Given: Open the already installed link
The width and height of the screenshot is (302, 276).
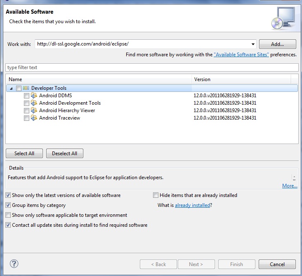Looking at the screenshot, I should click(192, 205).
